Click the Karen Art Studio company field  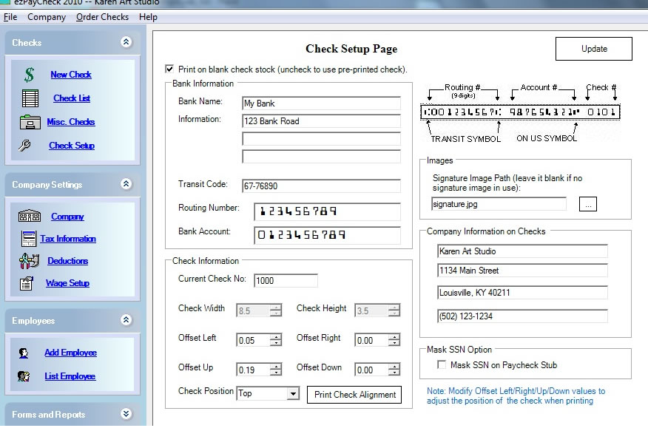pyautogui.click(x=522, y=251)
